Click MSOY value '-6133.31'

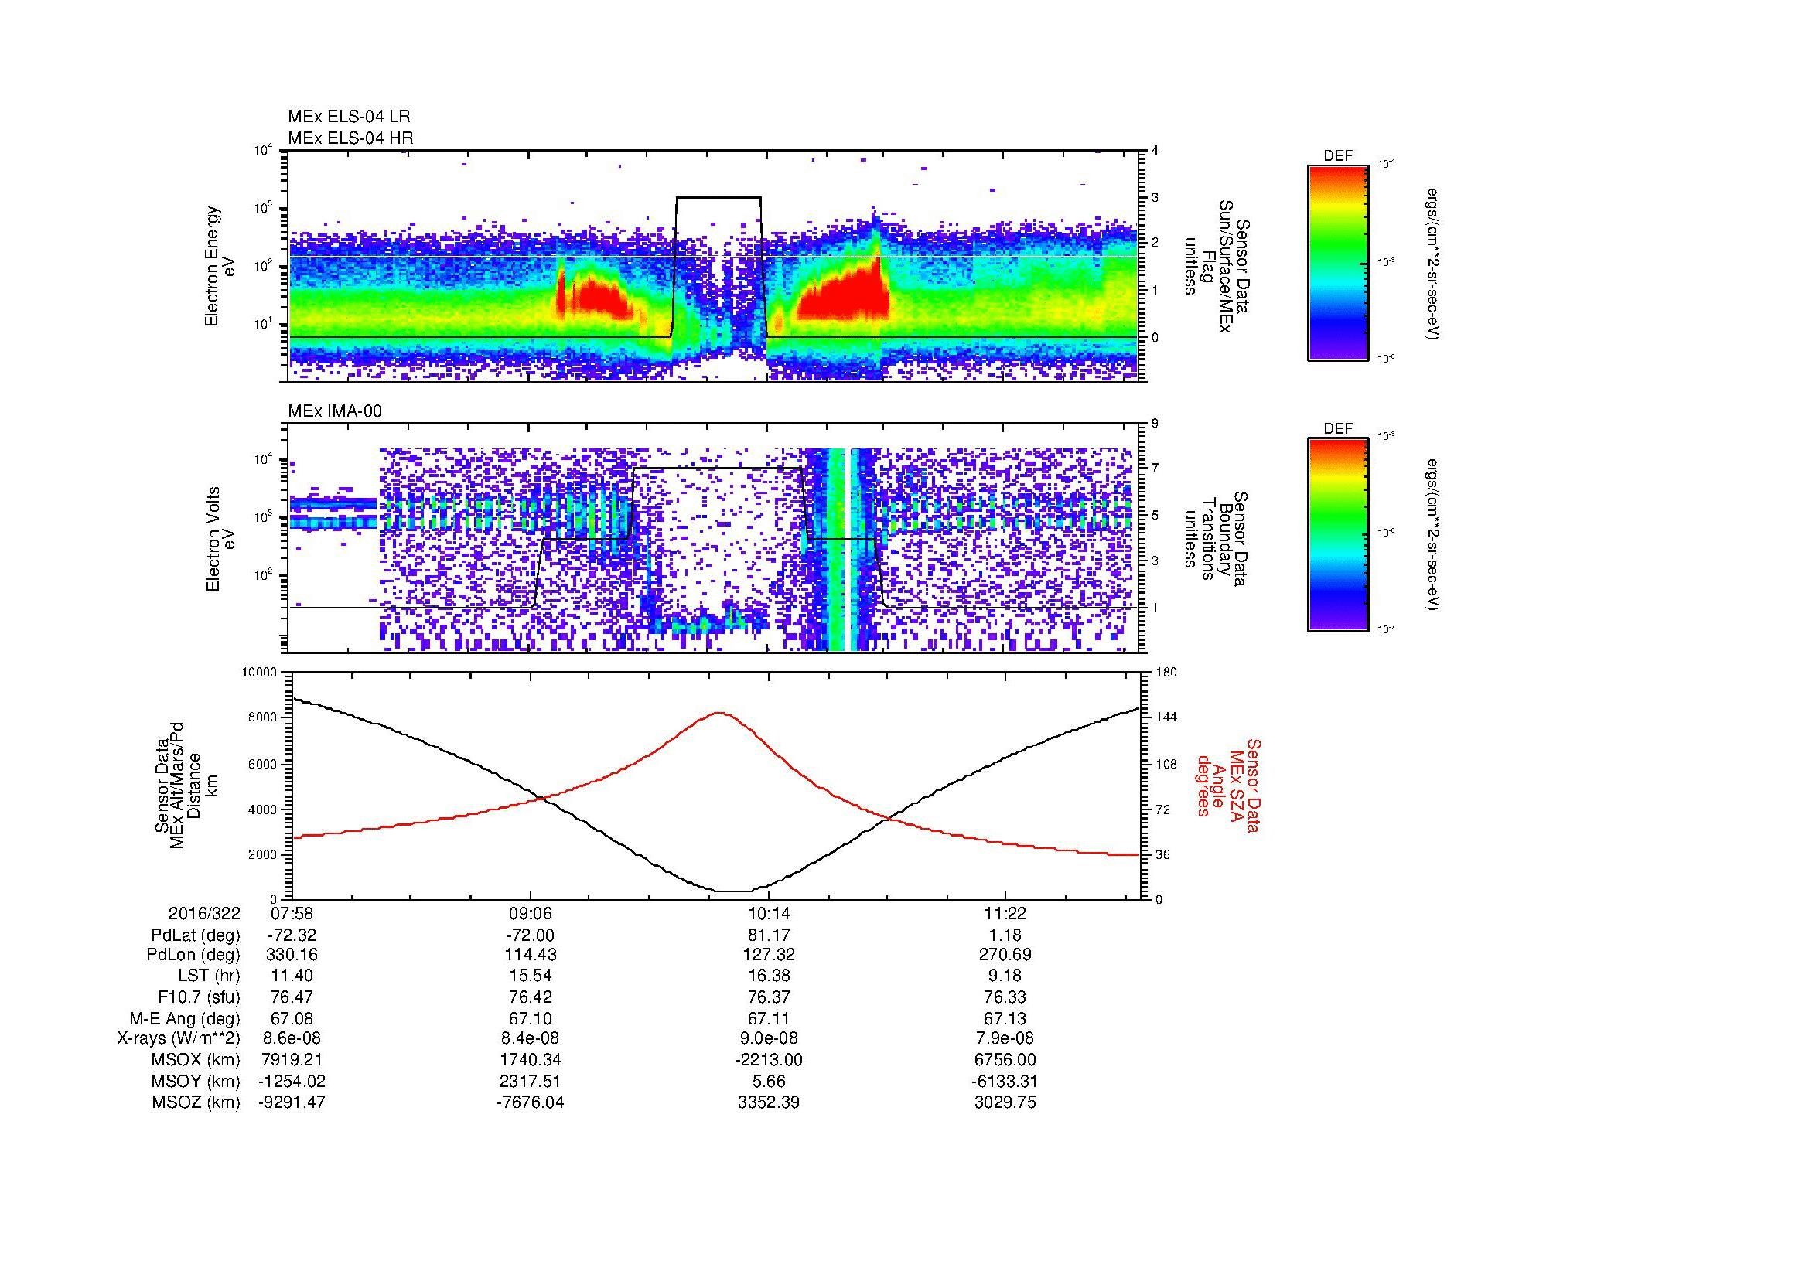pos(1005,1082)
